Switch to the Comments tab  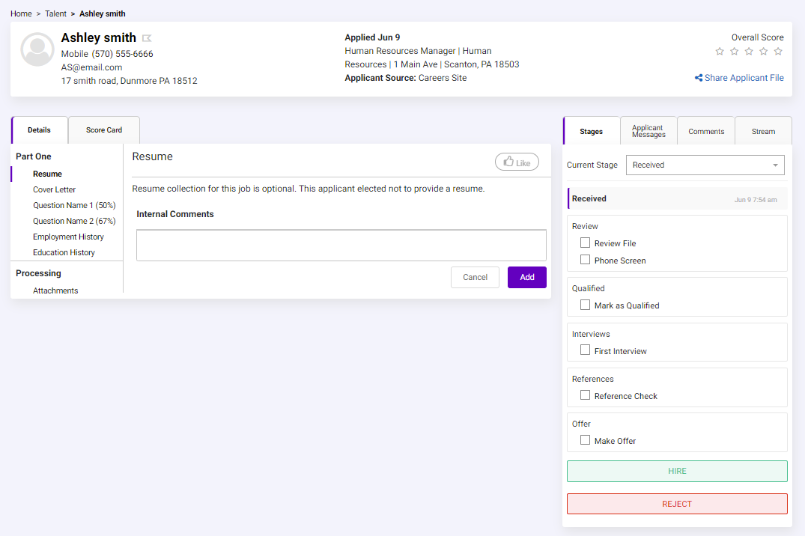[x=706, y=132]
